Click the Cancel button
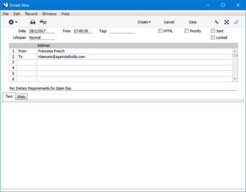 coord(169,22)
